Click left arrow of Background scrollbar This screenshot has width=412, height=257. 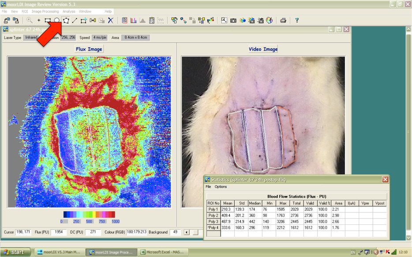(x=187, y=232)
